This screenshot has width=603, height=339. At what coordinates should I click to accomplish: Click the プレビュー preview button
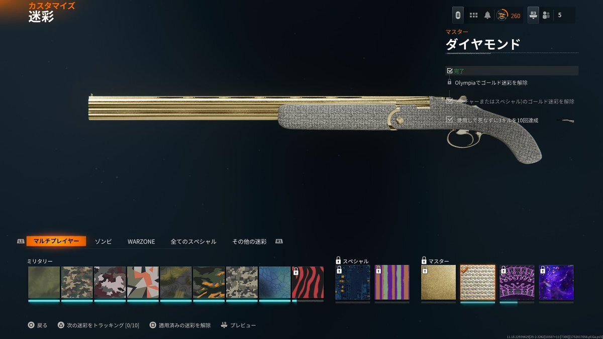coord(238,325)
